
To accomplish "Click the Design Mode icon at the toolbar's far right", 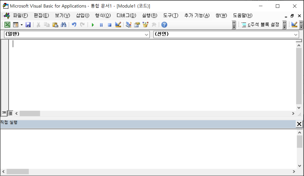I will pos(294,25).
